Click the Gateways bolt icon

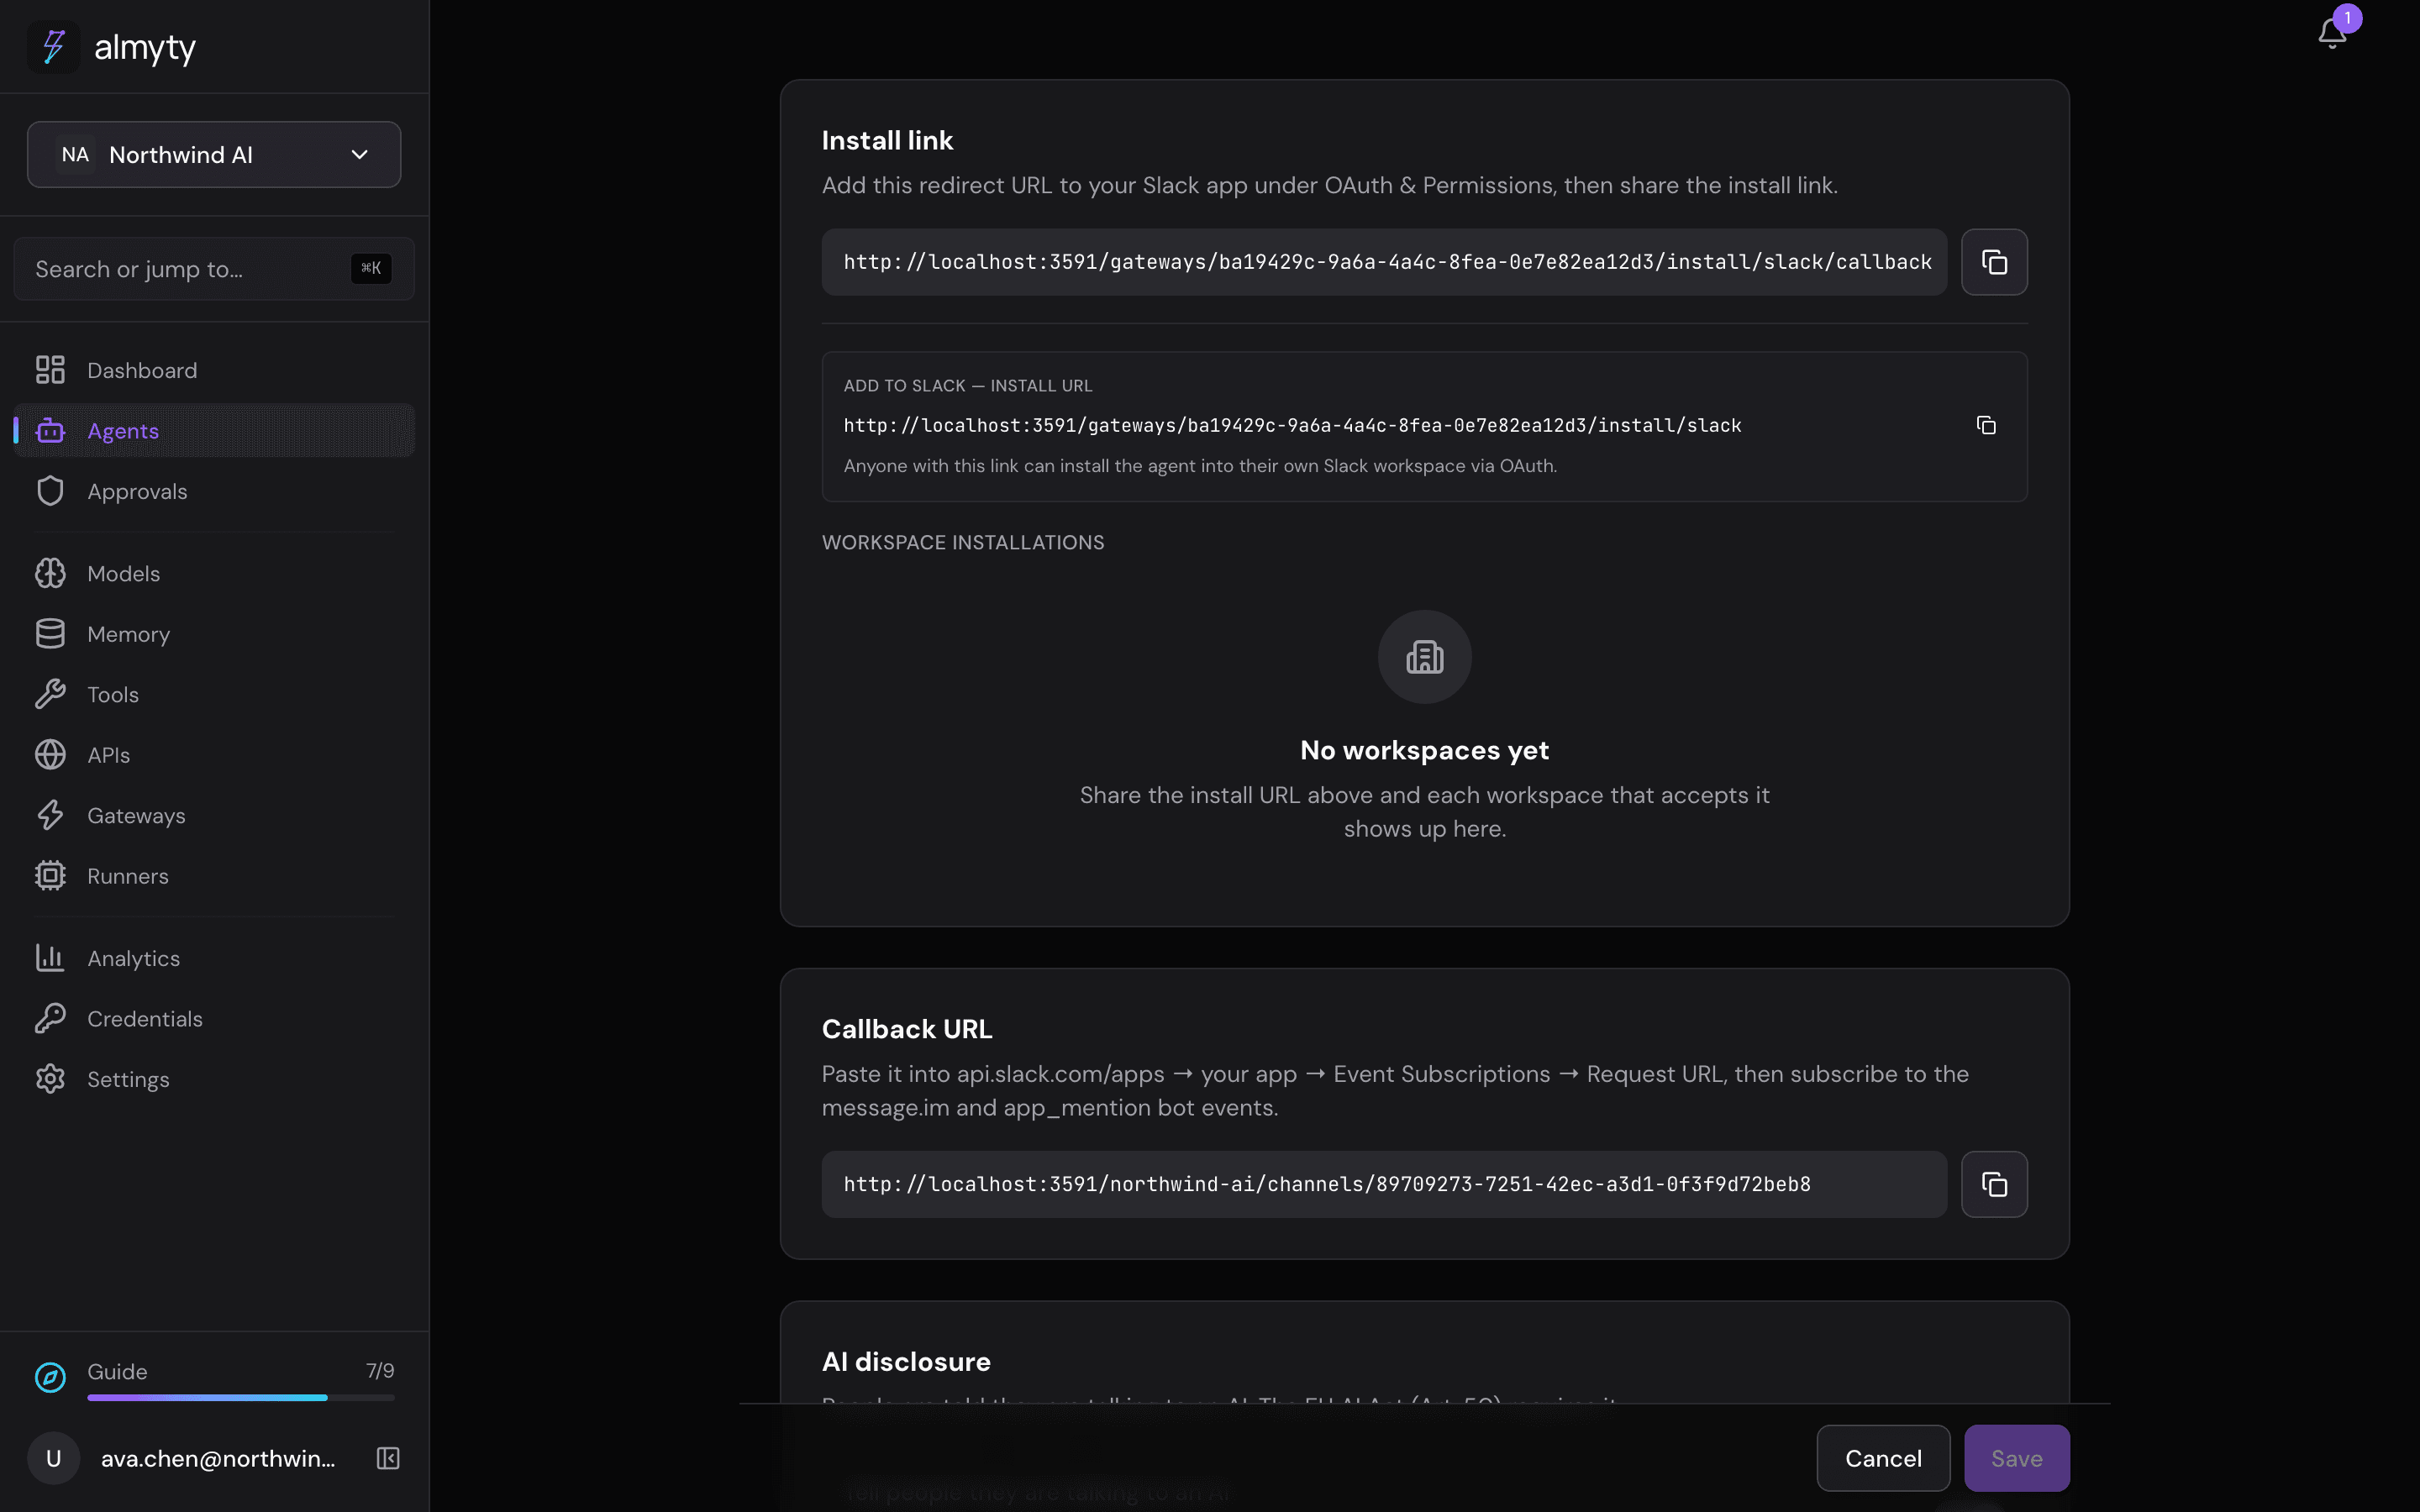tap(50, 815)
